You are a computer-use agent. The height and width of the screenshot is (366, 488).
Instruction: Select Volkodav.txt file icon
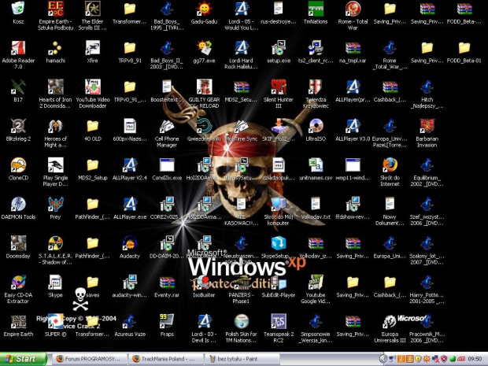[x=316, y=204]
